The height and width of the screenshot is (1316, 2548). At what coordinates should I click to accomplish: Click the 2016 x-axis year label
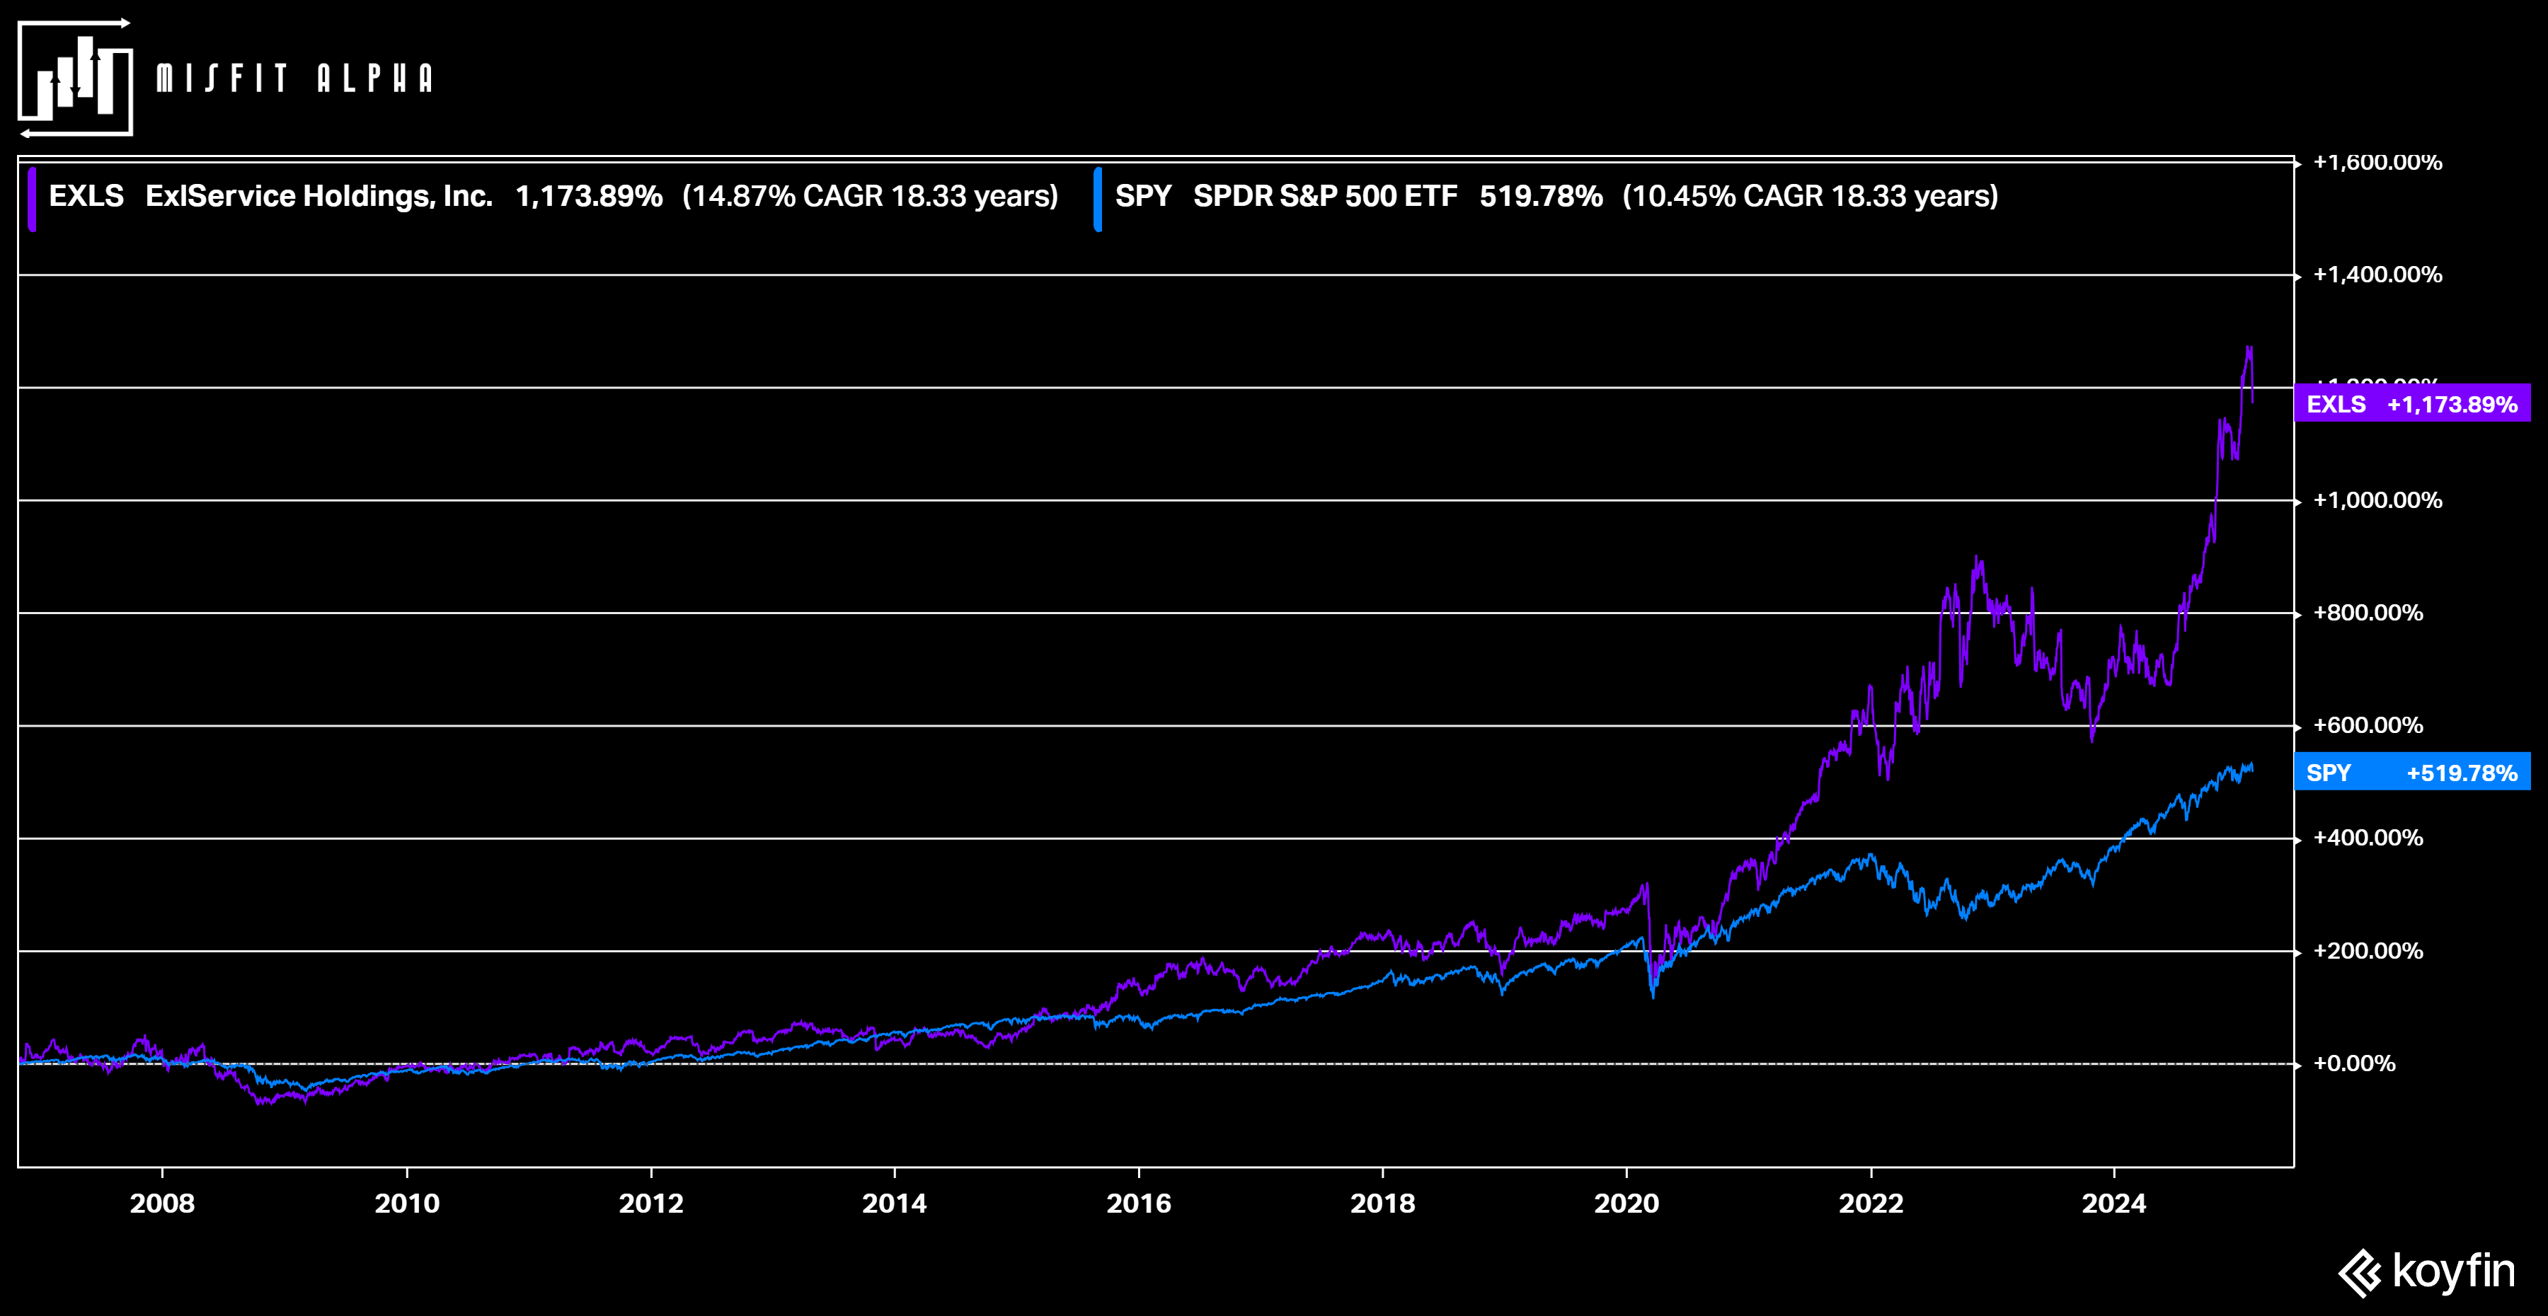click(1139, 1204)
